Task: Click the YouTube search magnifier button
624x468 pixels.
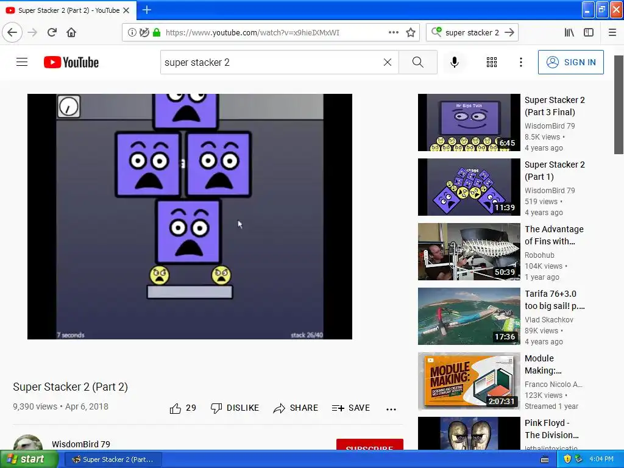Action: pyautogui.click(x=418, y=62)
